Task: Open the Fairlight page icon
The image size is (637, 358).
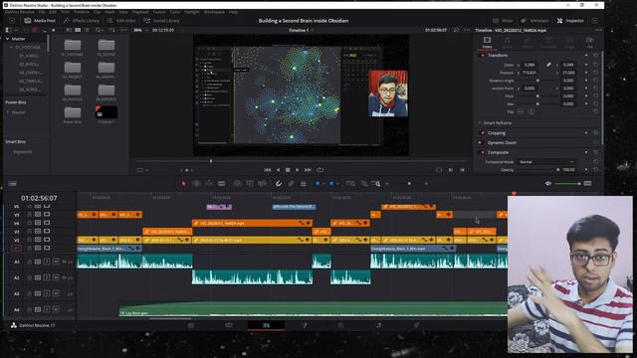Action: coord(378,325)
